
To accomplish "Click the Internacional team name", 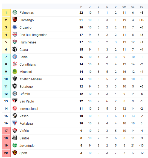I will (x=29, y=109).
